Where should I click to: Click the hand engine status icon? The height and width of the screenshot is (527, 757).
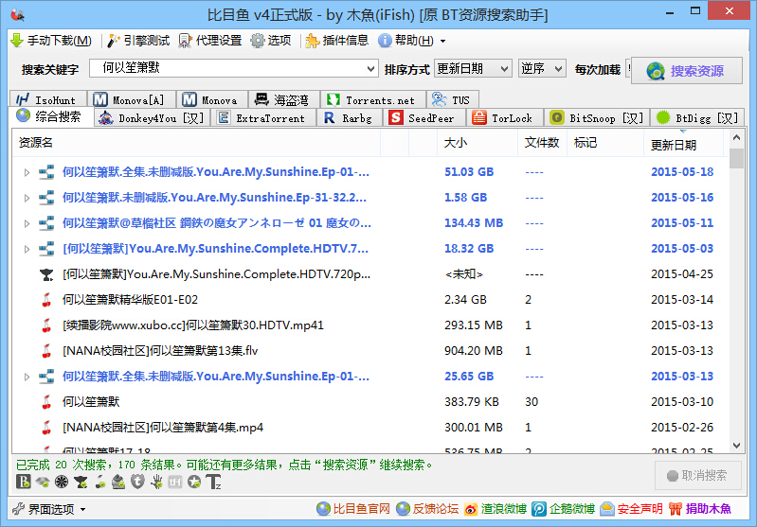click(156, 482)
